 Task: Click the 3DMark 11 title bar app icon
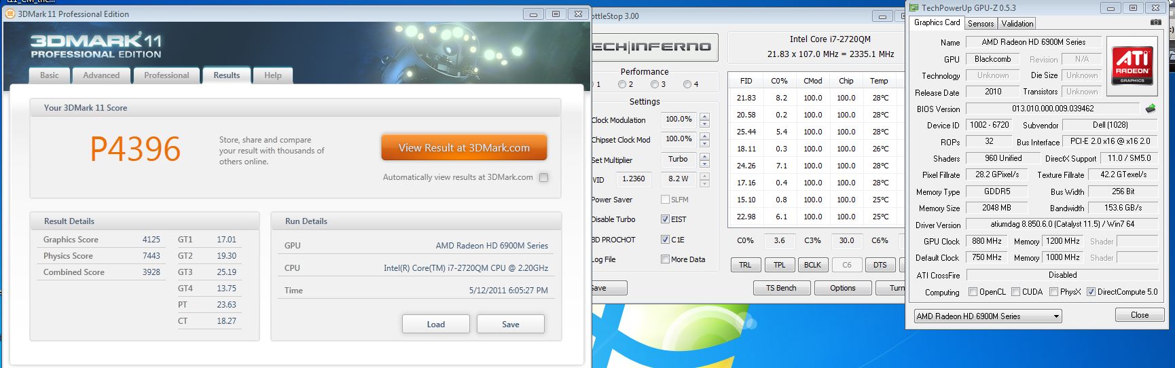[x=10, y=14]
